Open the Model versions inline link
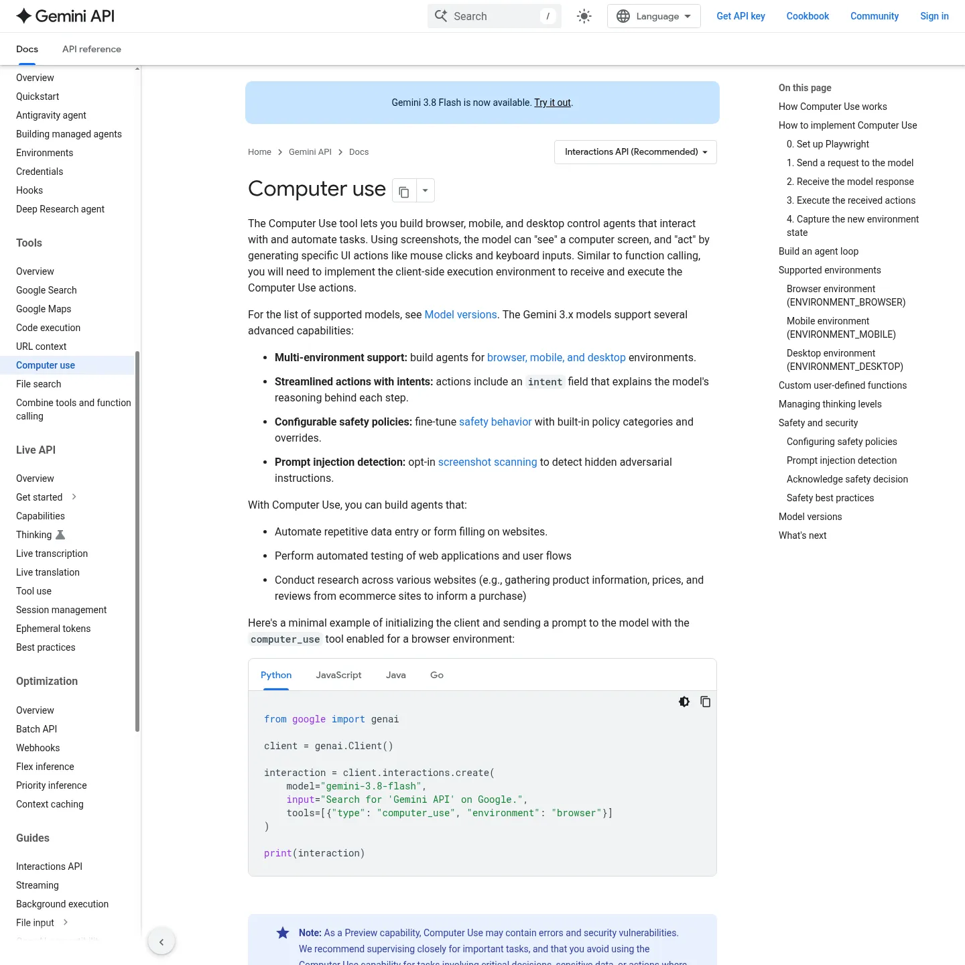Image resolution: width=965 pixels, height=965 pixels. click(x=460, y=314)
